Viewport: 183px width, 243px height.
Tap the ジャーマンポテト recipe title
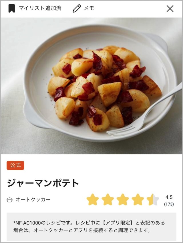click(43, 183)
